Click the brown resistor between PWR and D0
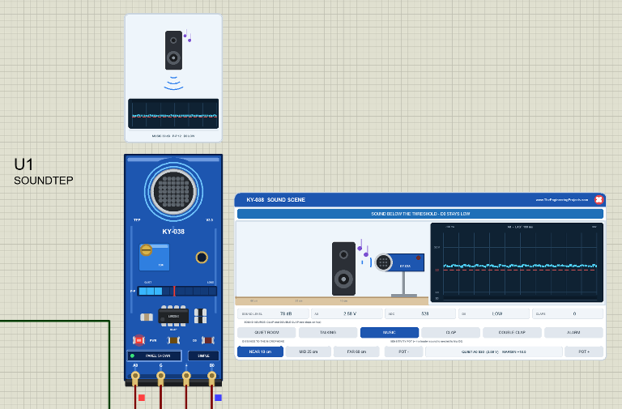 173,340
